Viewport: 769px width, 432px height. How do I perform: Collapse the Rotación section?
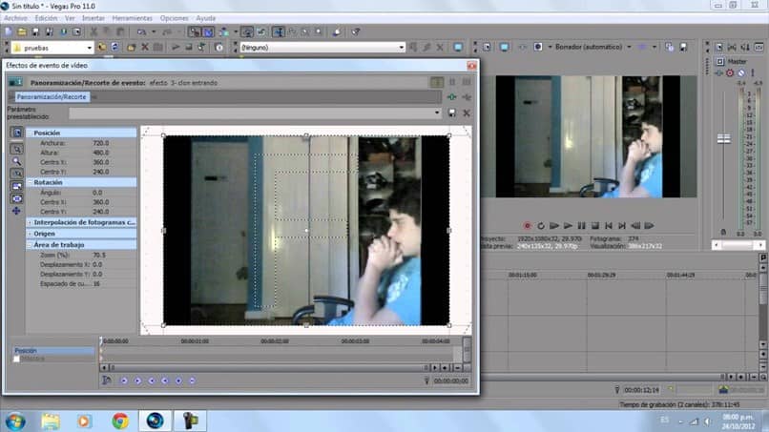pos(30,182)
